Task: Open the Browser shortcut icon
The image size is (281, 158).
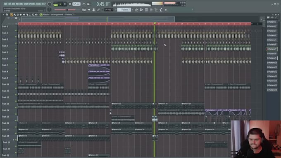Action: click(x=156, y=10)
